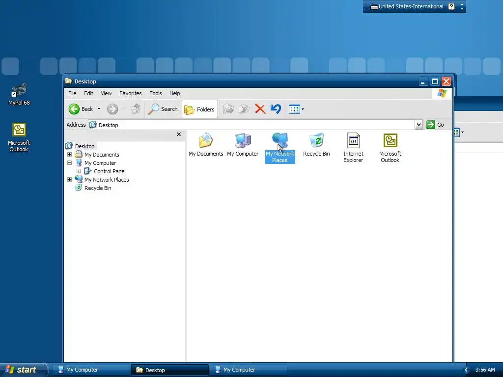Click the Address bar field showing Desktop

(x=251, y=125)
